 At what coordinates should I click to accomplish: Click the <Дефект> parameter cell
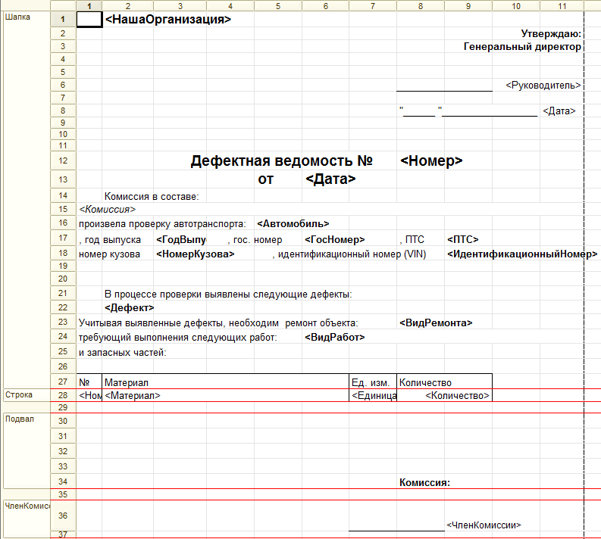click(x=129, y=308)
